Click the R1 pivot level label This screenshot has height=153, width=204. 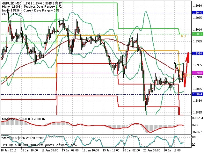[x=184, y=36]
